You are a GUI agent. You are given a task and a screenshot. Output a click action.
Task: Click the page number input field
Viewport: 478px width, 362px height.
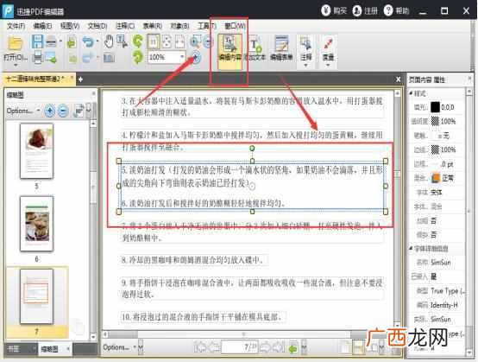point(240,347)
